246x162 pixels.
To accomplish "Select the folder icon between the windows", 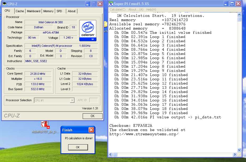I will 106,25.
